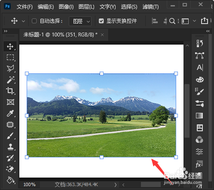Screen dimensions: 214x190
Task: Select the Rectangular Marquee tool
Action: tap(10, 57)
